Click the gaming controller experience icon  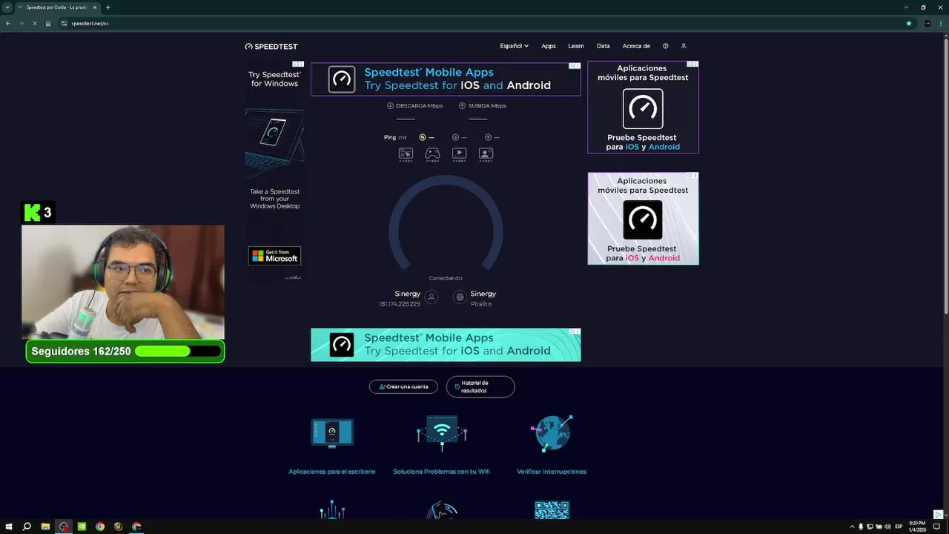(x=432, y=154)
